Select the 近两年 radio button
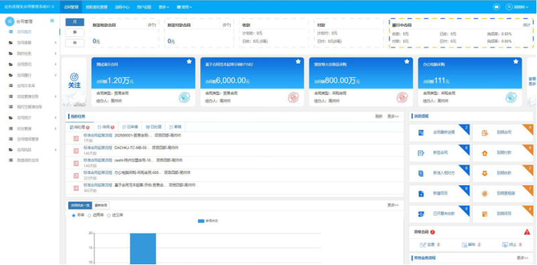Image resolution: width=537 pixels, height=265 pixels. [x=90, y=215]
